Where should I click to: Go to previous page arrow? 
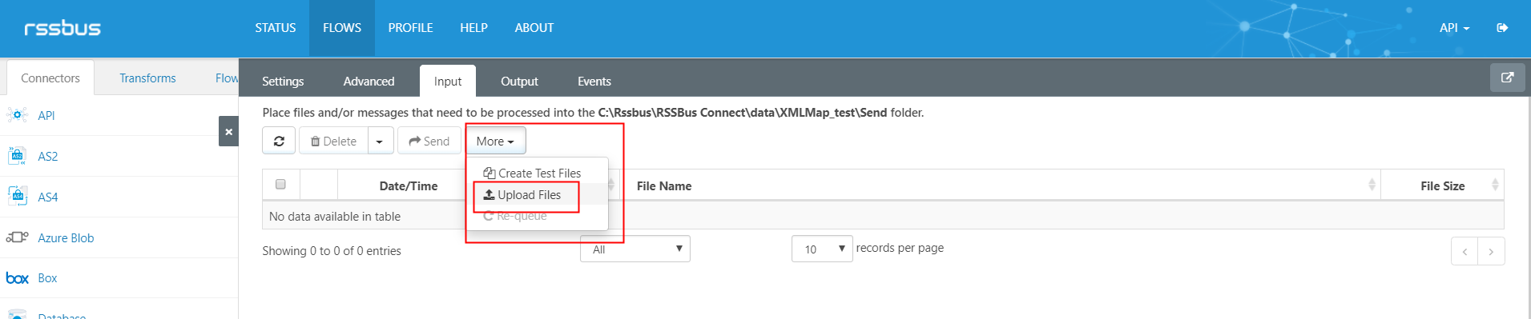coord(1465,251)
